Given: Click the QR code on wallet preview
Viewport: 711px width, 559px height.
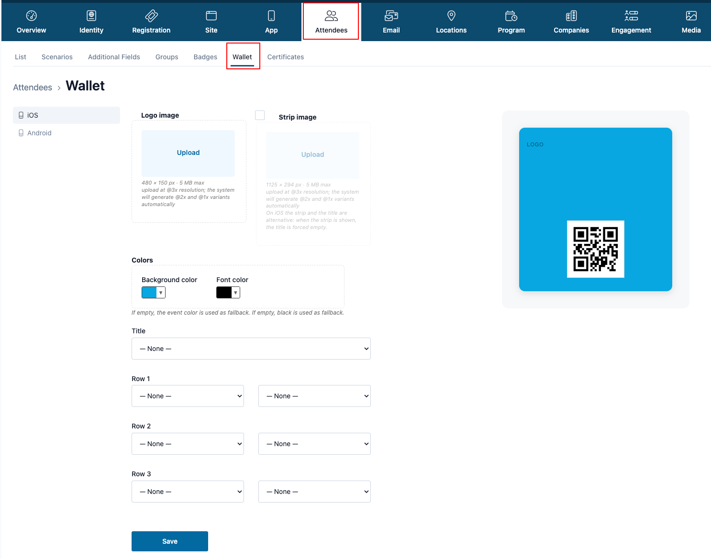Looking at the screenshot, I should coord(596,249).
